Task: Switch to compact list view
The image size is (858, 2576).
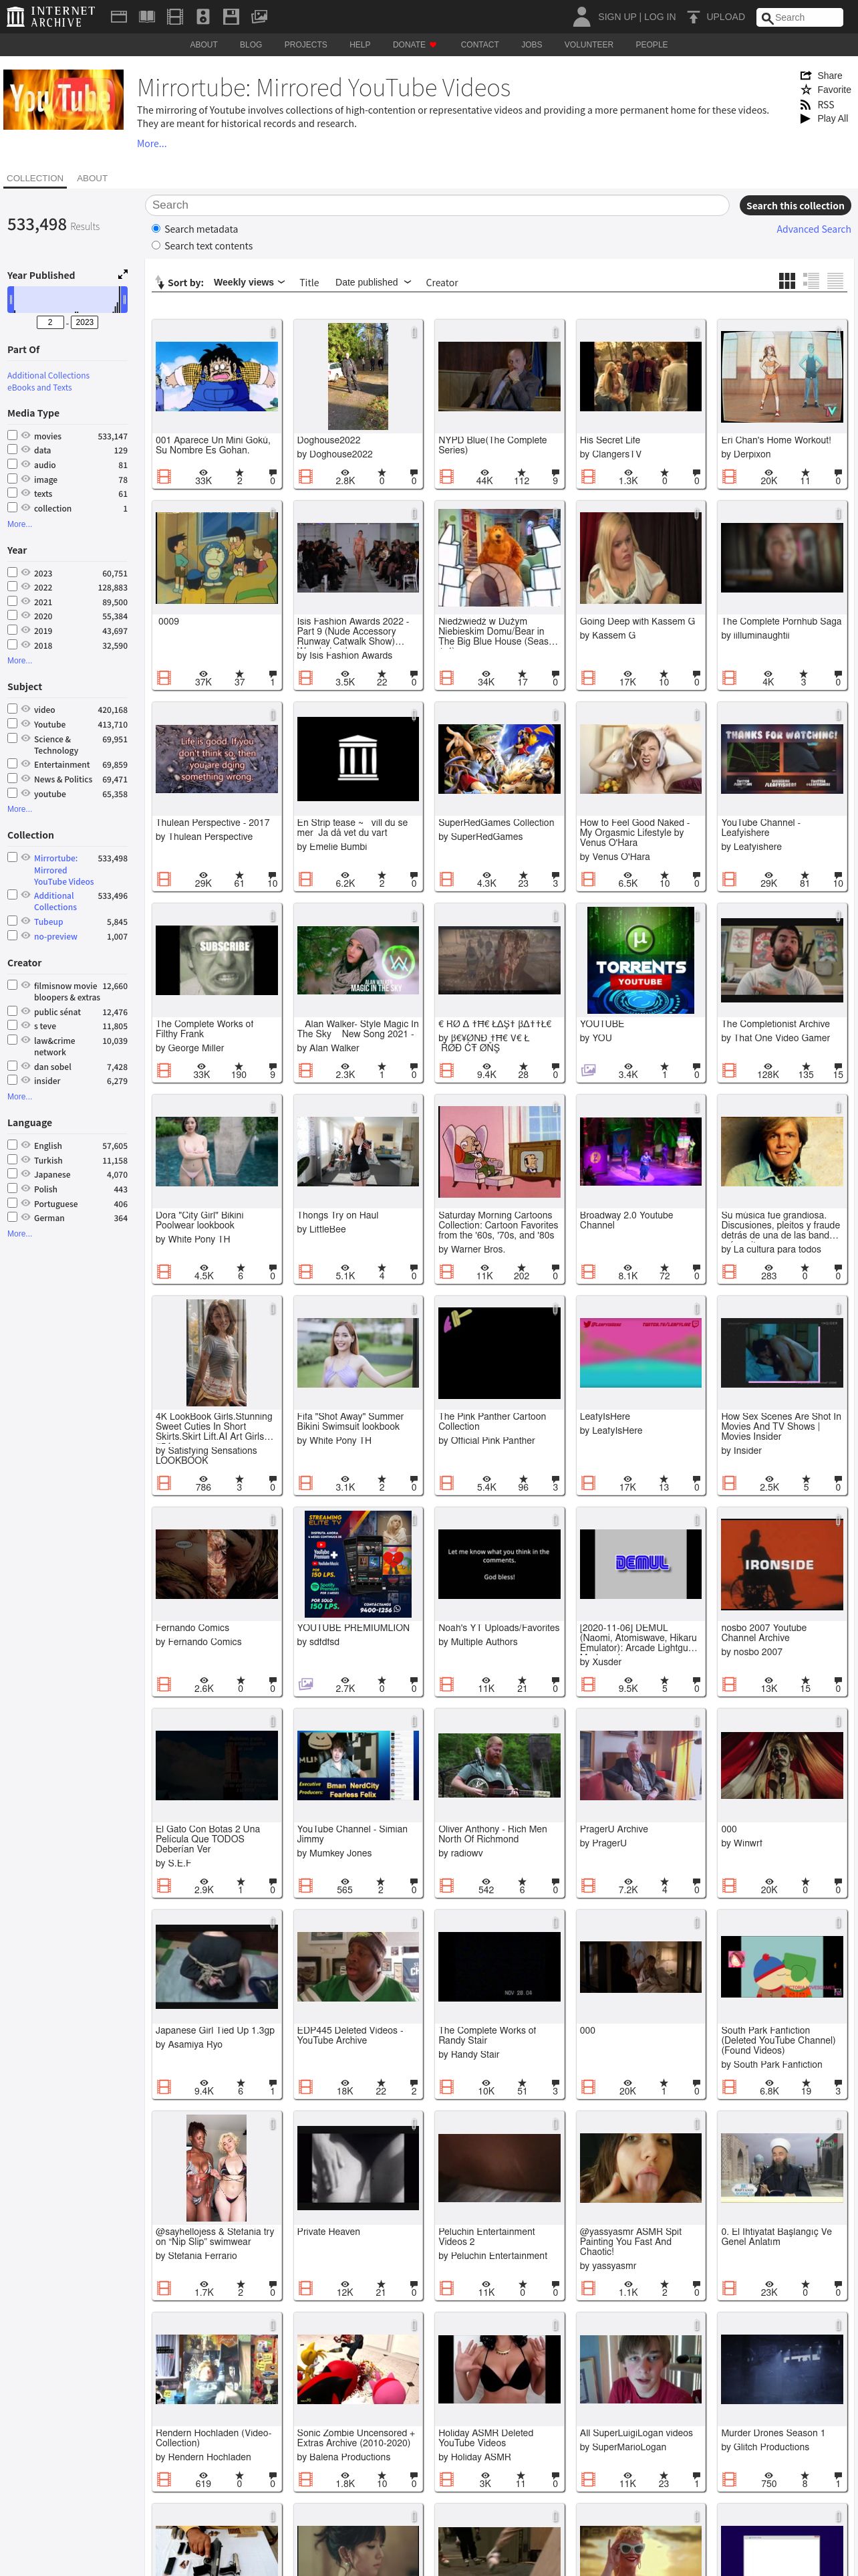Action: pos(835,281)
